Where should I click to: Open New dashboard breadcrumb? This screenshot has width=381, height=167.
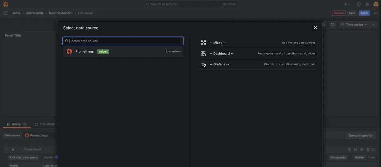coord(61,13)
